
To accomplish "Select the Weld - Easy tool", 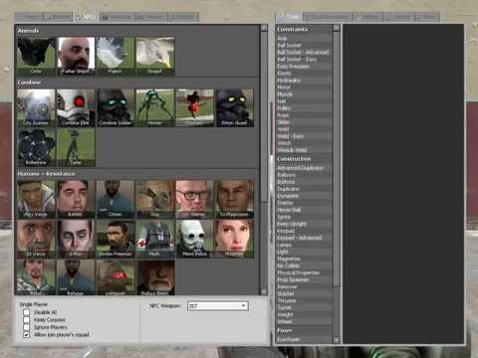I will (x=304, y=136).
